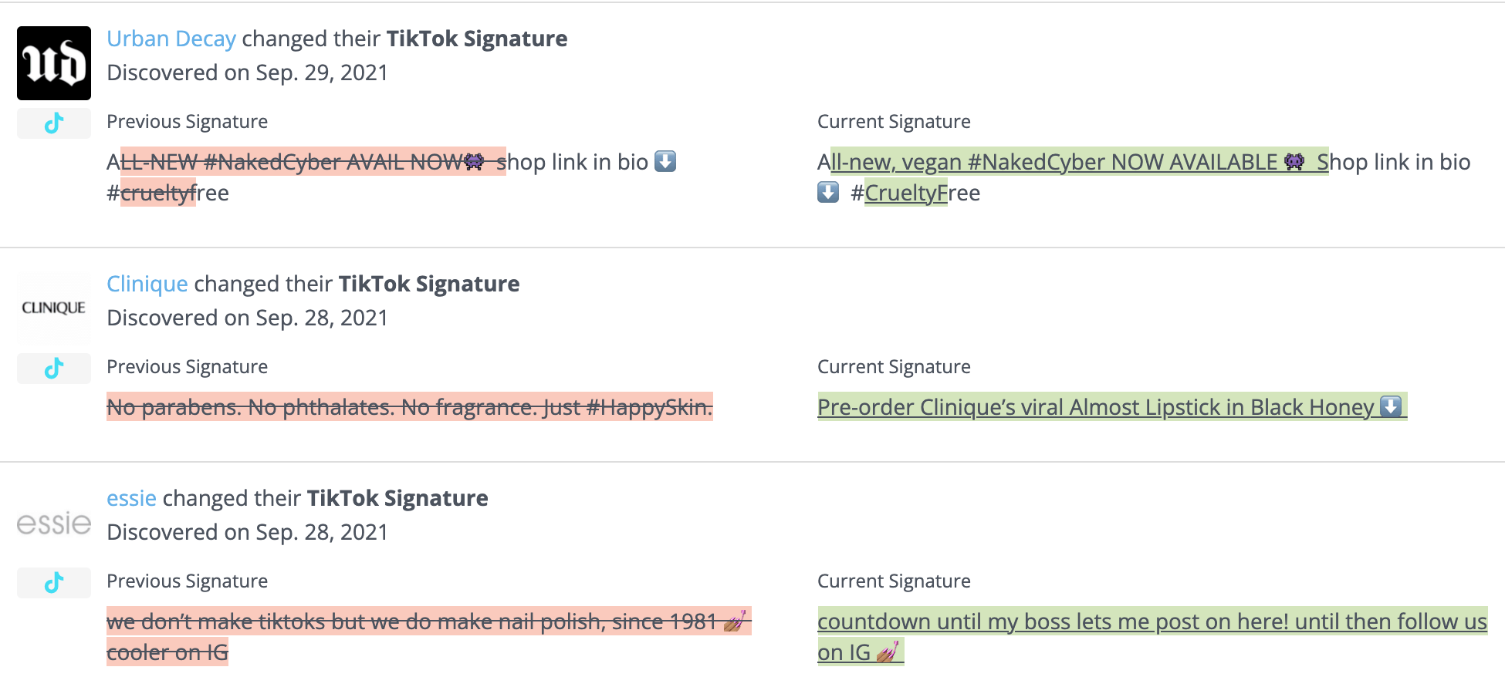The width and height of the screenshot is (1505, 677).
Task: Click the Clinique logo thumbnail
Action: click(x=54, y=308)
